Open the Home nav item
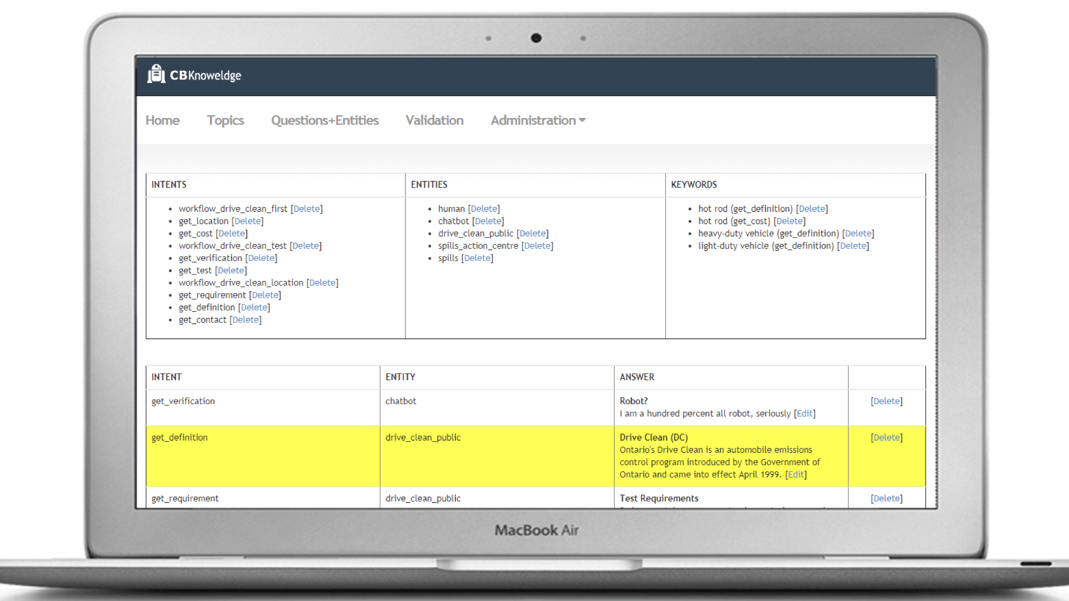1069x601 pixels. pyautogui.click(x=163, y=120)
